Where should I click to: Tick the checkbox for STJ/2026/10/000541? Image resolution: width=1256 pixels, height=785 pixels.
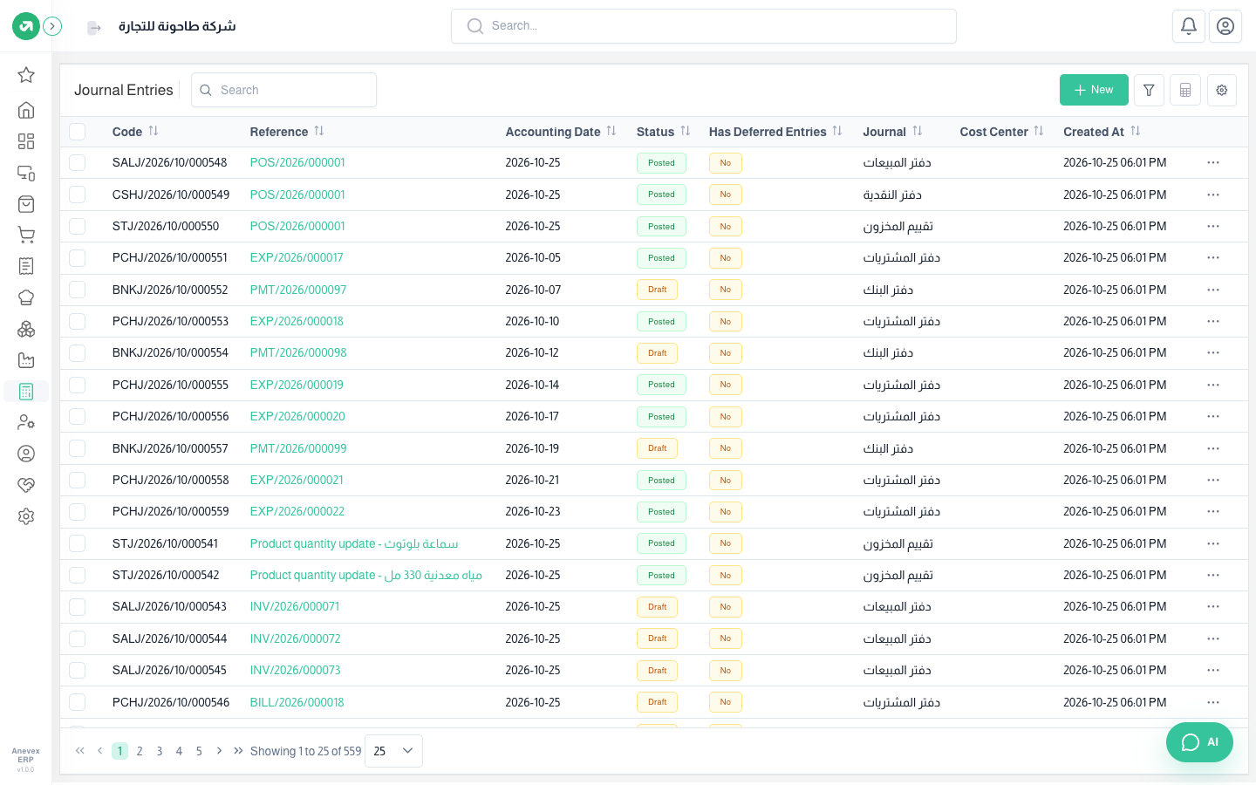click(x=78, y=543)
